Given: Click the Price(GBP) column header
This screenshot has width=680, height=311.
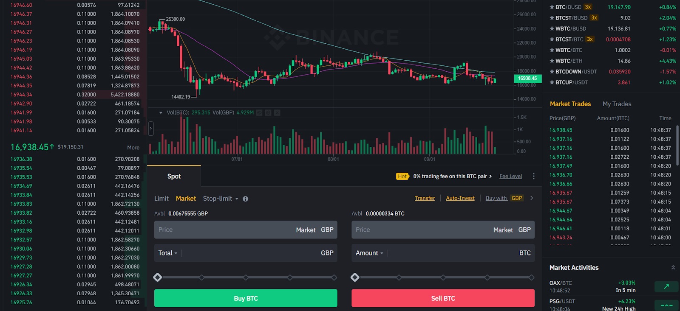Looking at the screenshot, I should 562,118.
